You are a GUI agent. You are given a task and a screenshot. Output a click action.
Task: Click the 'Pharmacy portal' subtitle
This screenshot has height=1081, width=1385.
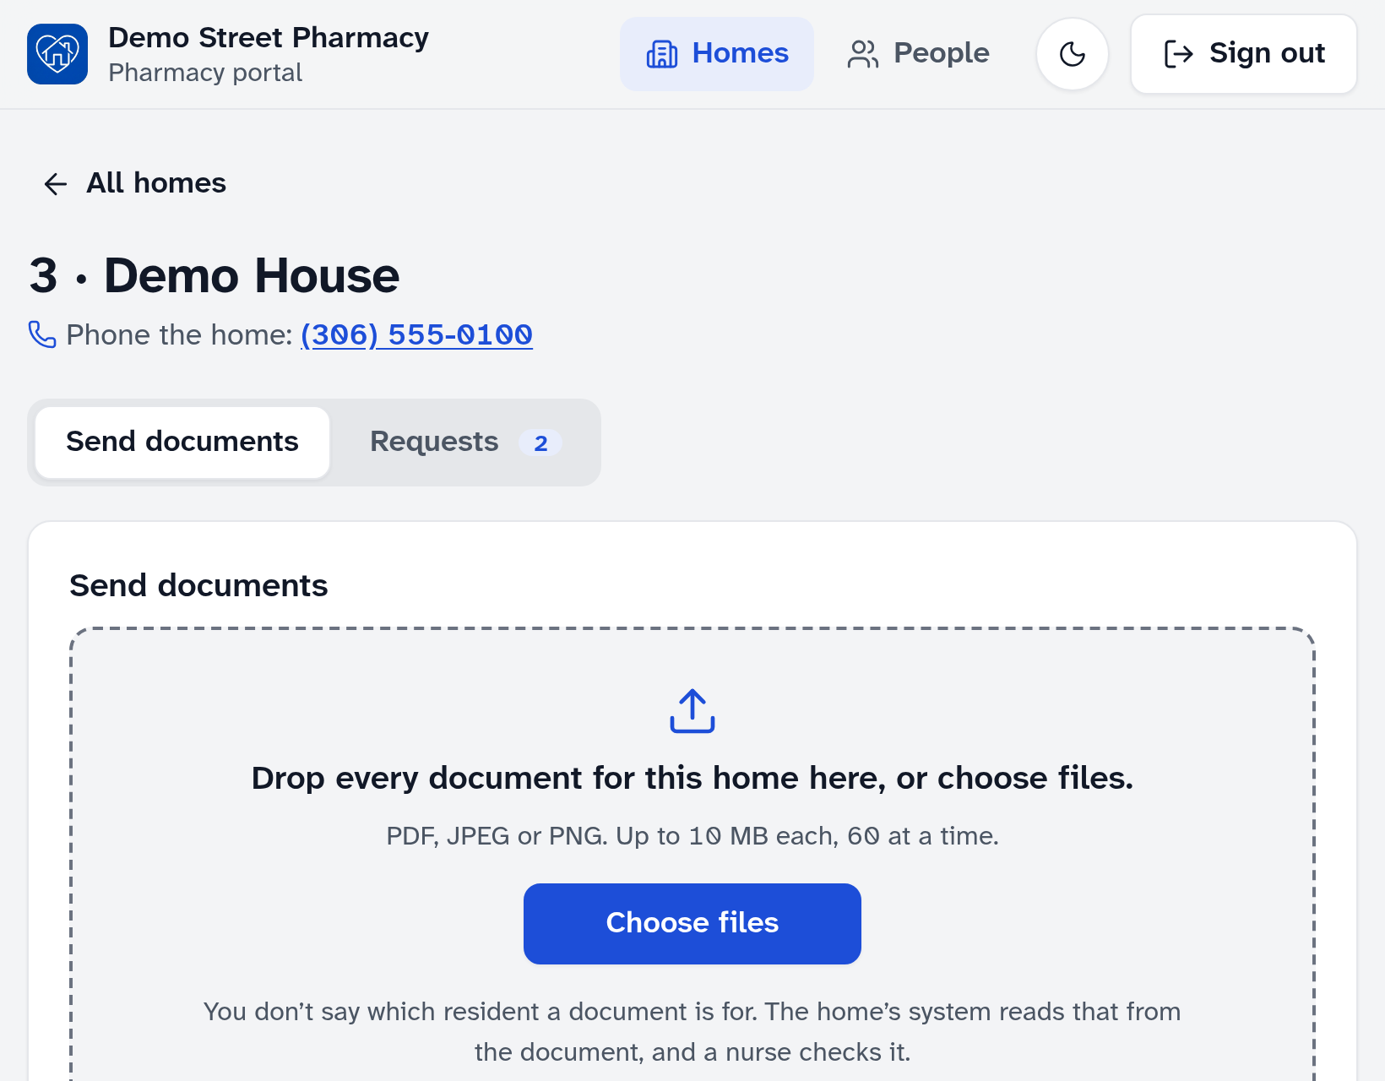[205, 73]
